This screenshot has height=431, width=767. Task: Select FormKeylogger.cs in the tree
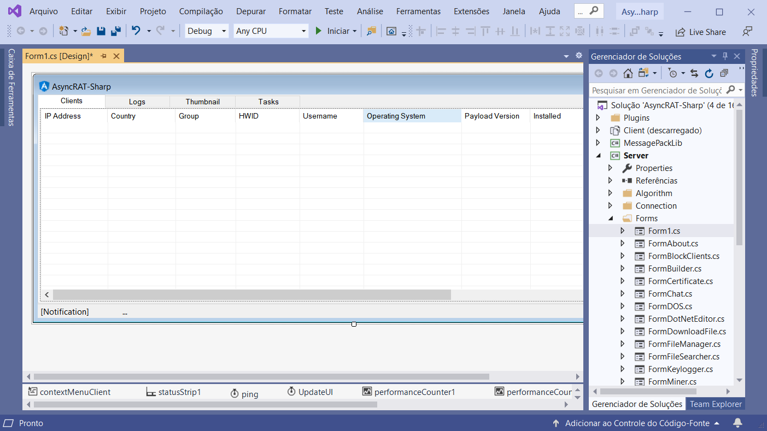click(x=680, y=369)
